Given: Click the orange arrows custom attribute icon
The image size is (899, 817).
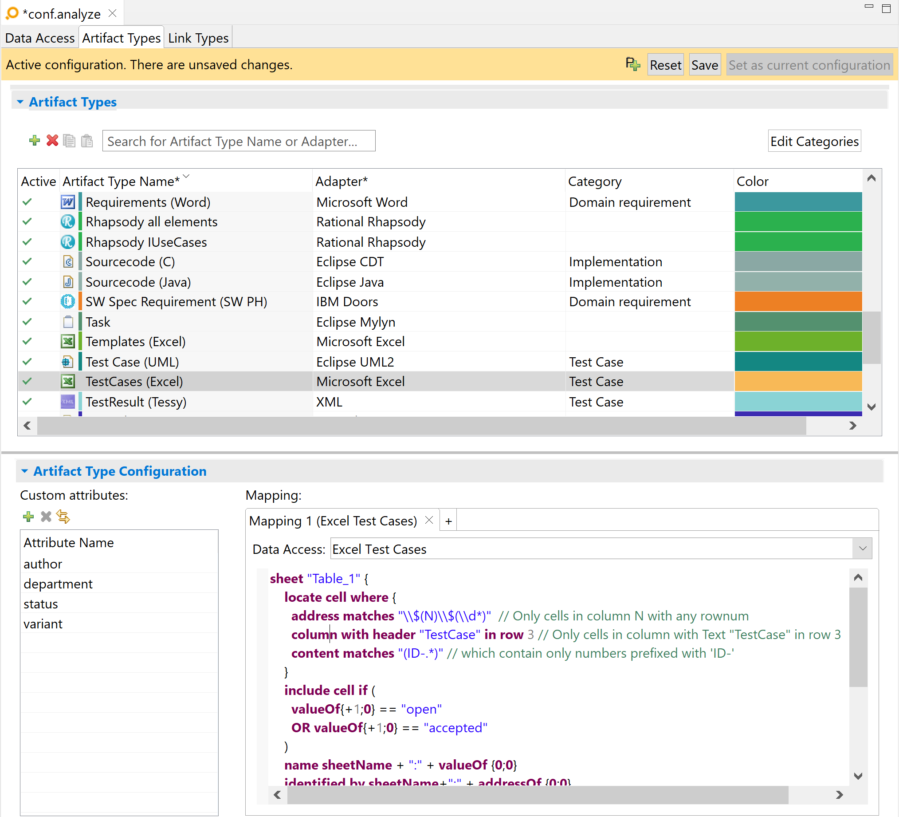Looking at the screenshot, I should click(x=63, y=517).
